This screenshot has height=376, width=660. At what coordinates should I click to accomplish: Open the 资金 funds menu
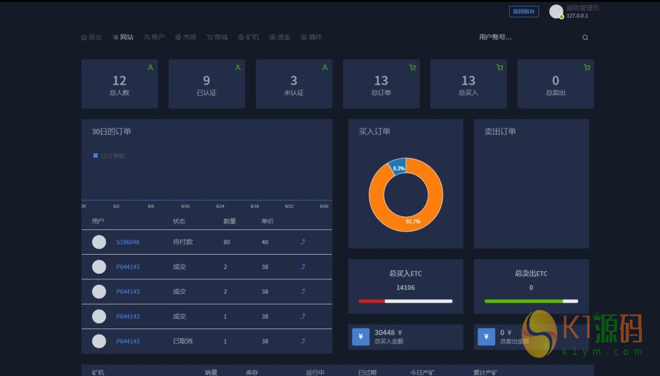tap(280, 37)
